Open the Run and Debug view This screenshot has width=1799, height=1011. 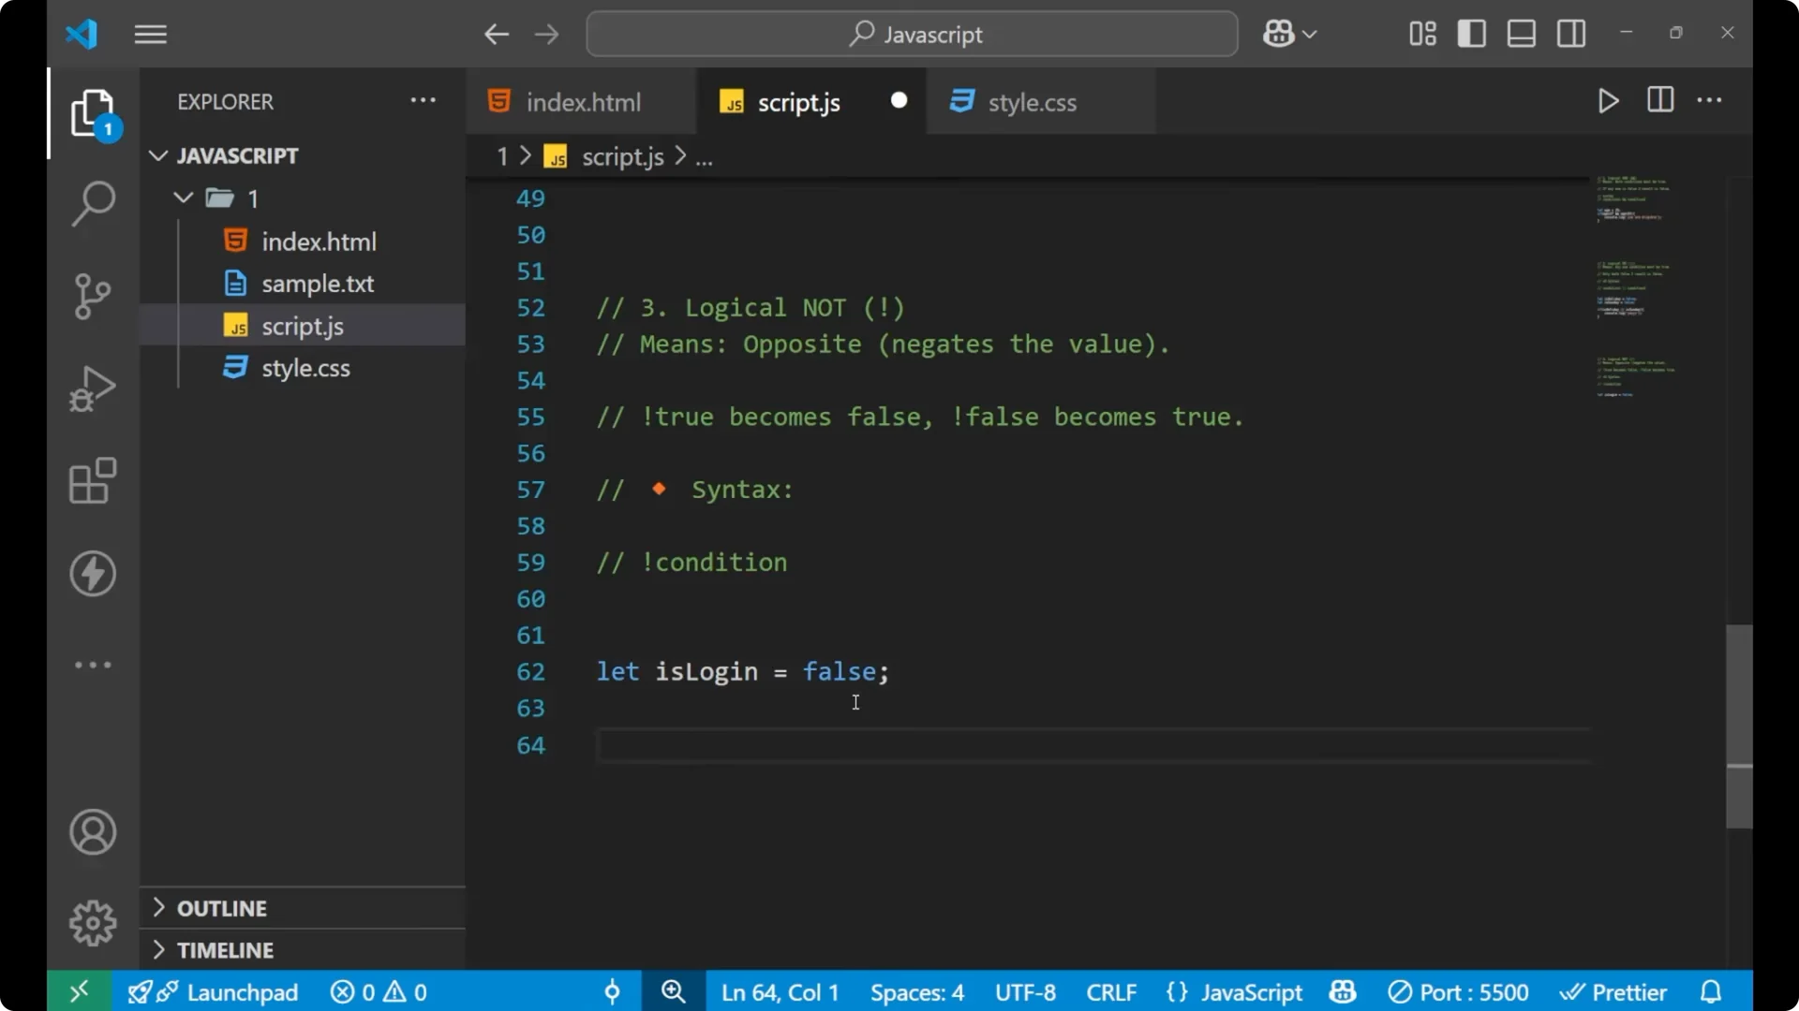pyautogui.click(x=92, y=388)
